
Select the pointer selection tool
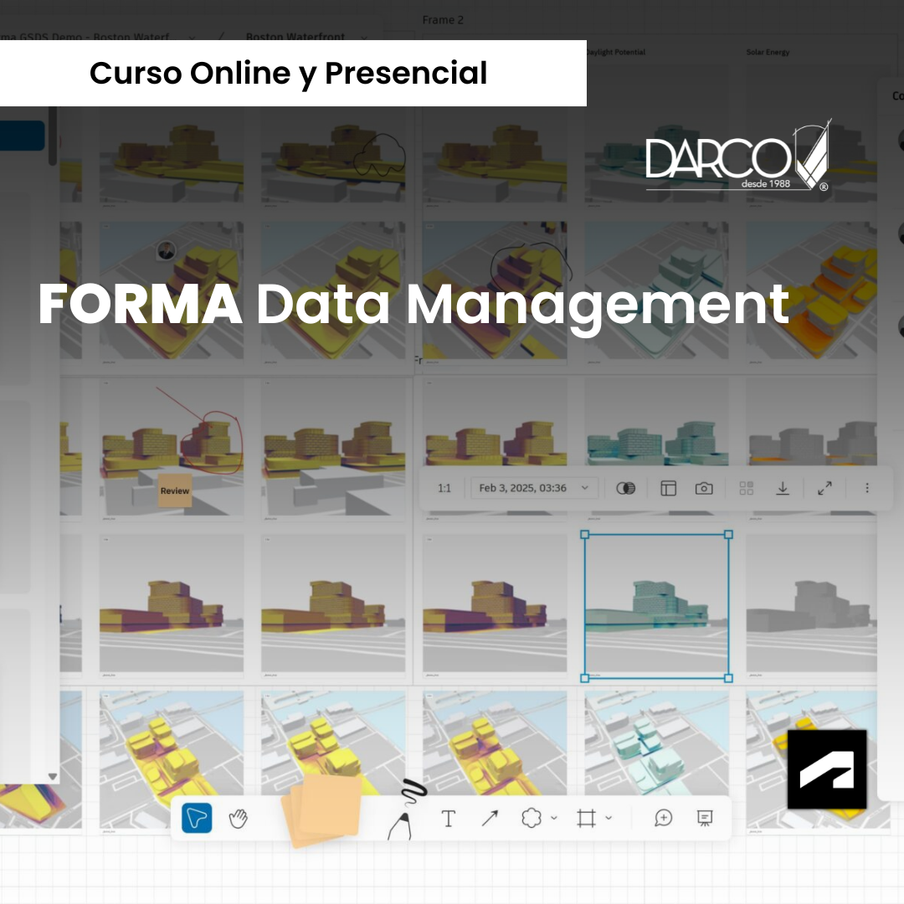[197, 818]
